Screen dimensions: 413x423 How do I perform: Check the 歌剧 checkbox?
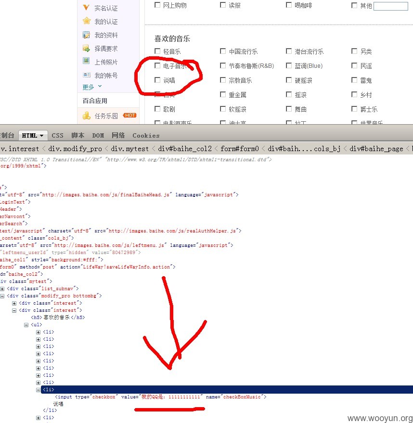pyautogui.click(x=157, y=109)
